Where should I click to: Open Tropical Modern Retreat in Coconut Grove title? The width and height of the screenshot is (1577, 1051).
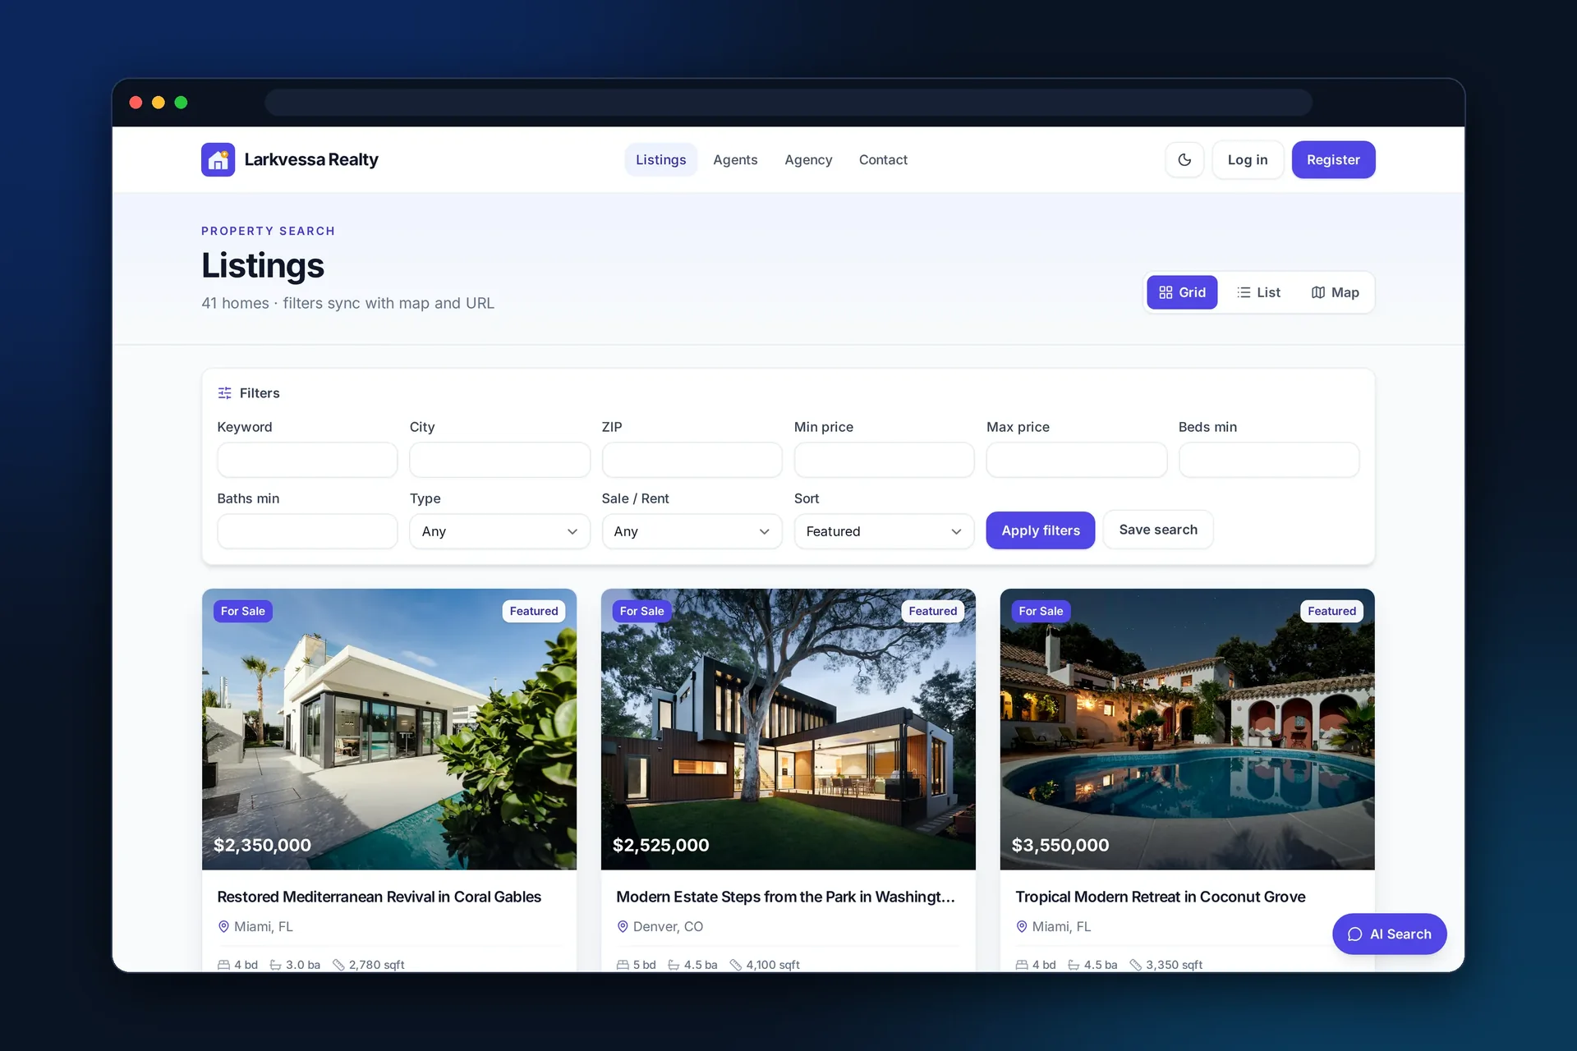(x=1161, y=897)
